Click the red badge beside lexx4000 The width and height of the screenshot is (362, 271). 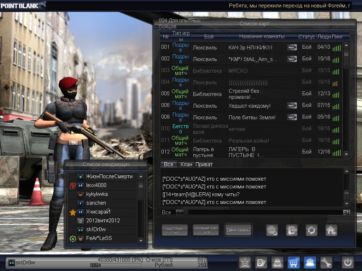click(x=72, y=186)
